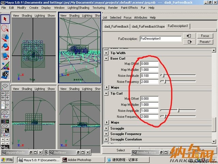
Task: Click Tip Curl Map Multiplier field
Action: point(149,105)
